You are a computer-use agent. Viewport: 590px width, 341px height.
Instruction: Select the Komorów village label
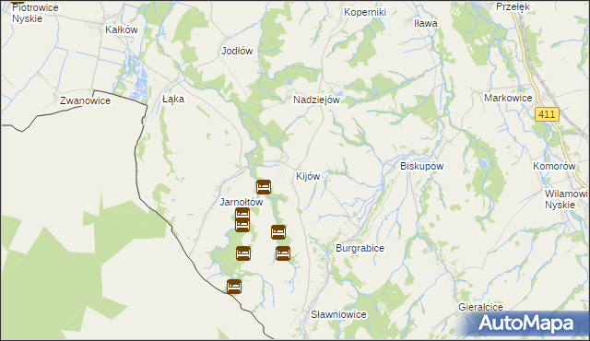pyautogui.click(x=554, y=166)
